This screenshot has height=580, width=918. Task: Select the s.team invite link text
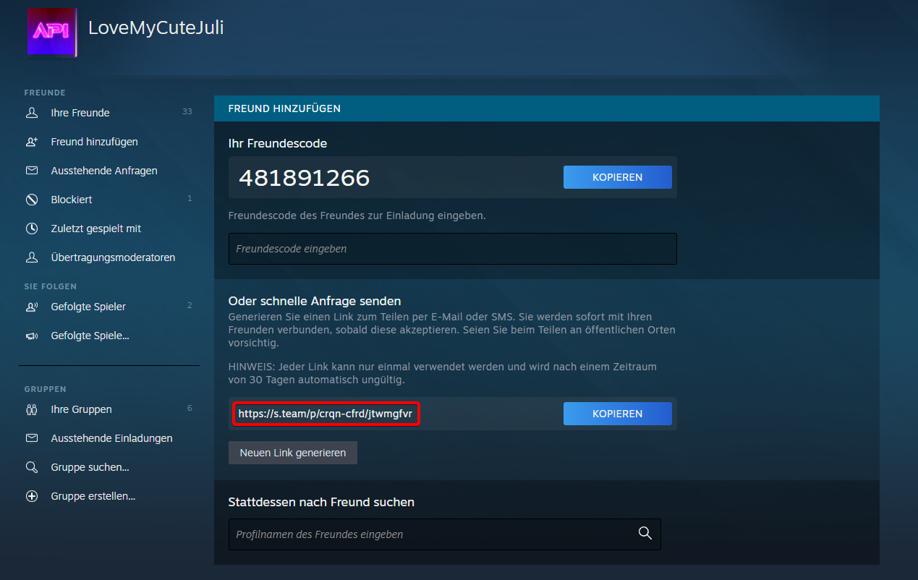325,414
